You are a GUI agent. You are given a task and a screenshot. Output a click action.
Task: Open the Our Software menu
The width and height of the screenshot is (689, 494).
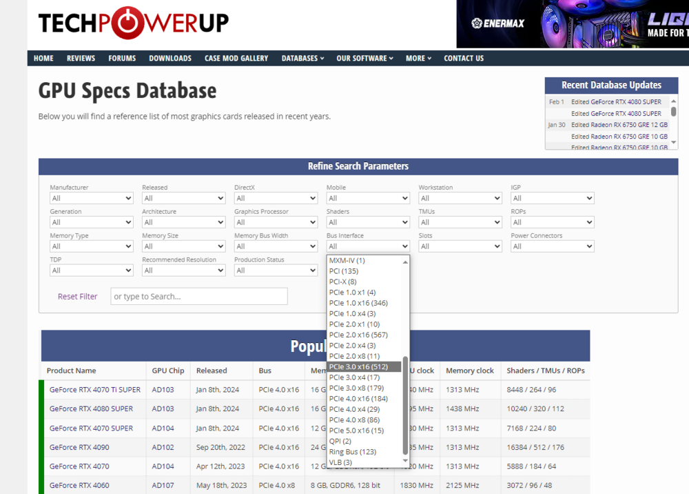click(x=364, y=59)
